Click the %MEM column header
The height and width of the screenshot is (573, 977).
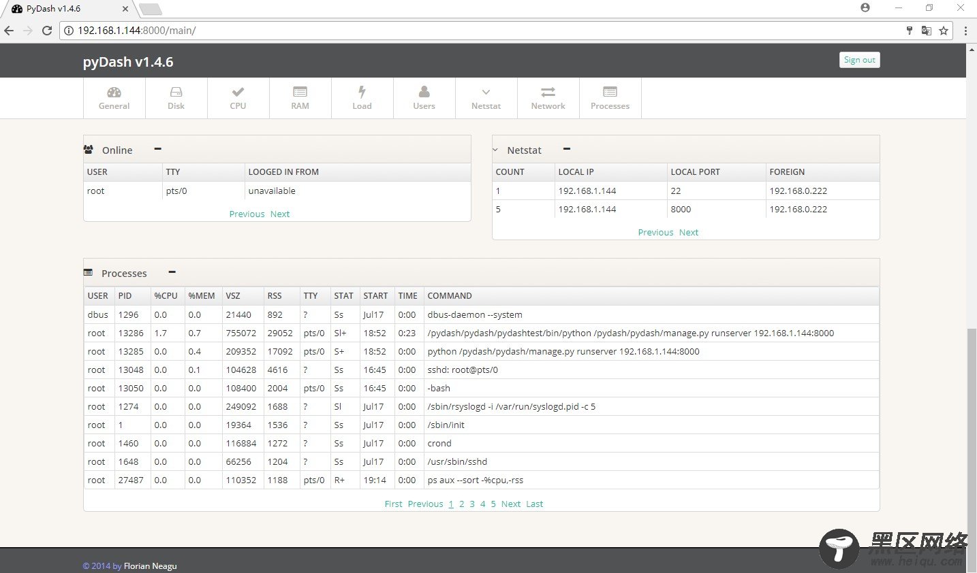click(x=202, y=295)
